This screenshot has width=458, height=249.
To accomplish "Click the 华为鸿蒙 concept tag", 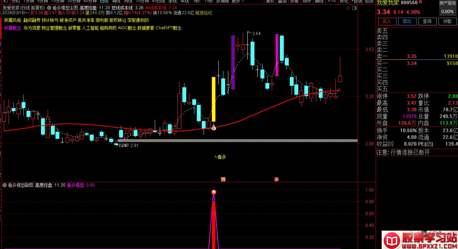I will [x=32, y=28].
